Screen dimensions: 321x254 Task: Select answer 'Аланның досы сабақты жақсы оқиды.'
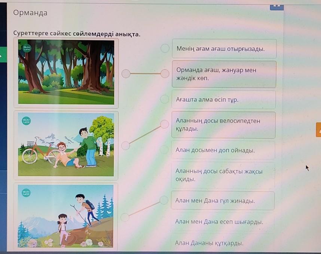pos(223,175)
